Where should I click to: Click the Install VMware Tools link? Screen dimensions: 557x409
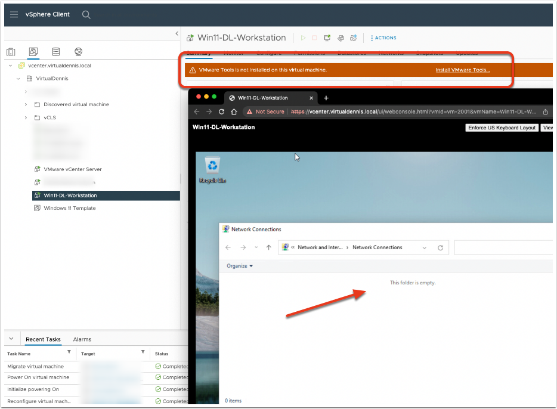[462, 70]
